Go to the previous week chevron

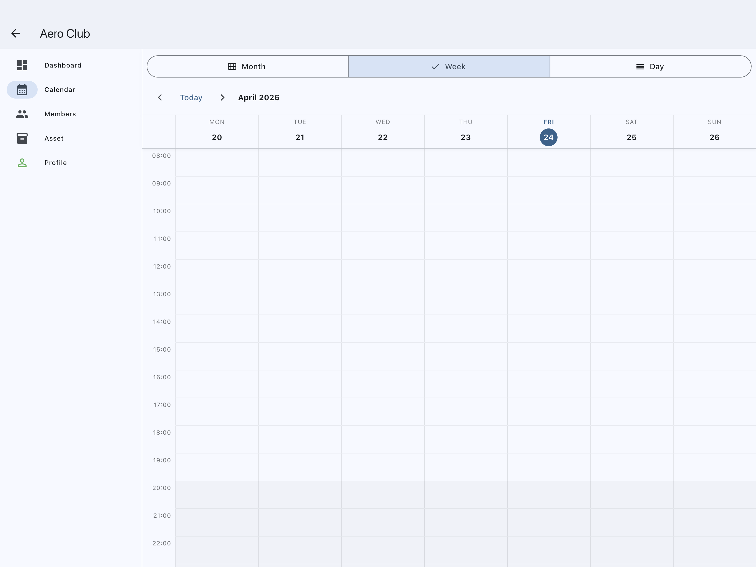tap(160, 97)
